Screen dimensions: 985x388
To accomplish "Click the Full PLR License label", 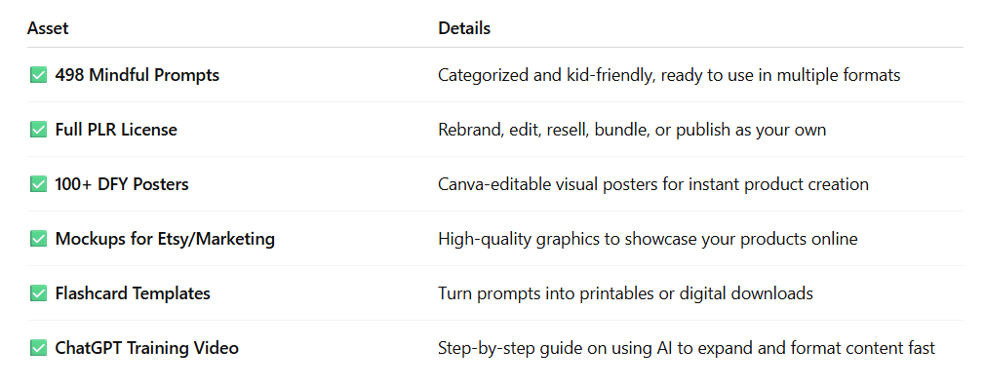I will click(x=116, y=130).
